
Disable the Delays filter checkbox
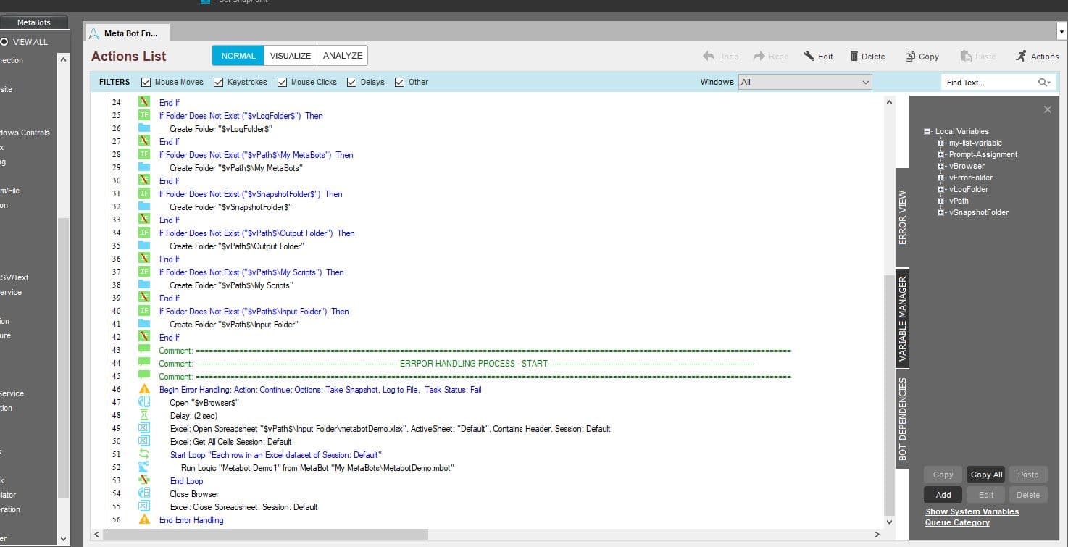coord(351,82)
